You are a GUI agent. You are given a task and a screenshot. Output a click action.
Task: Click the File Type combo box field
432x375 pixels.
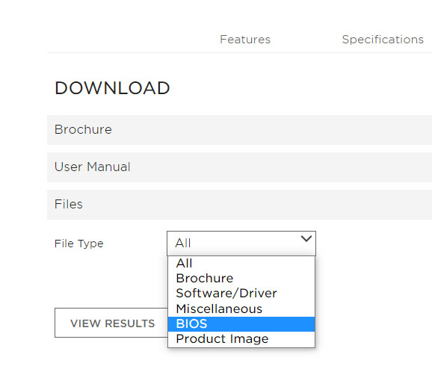241,244
